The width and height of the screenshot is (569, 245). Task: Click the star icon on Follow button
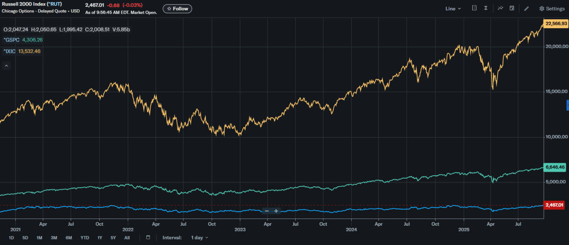click(x=170, y=9)
